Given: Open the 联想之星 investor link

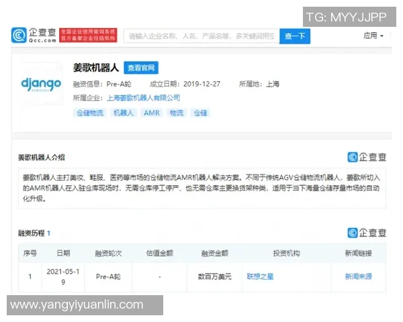Looking at the screenshot, I should coord(260,277).
